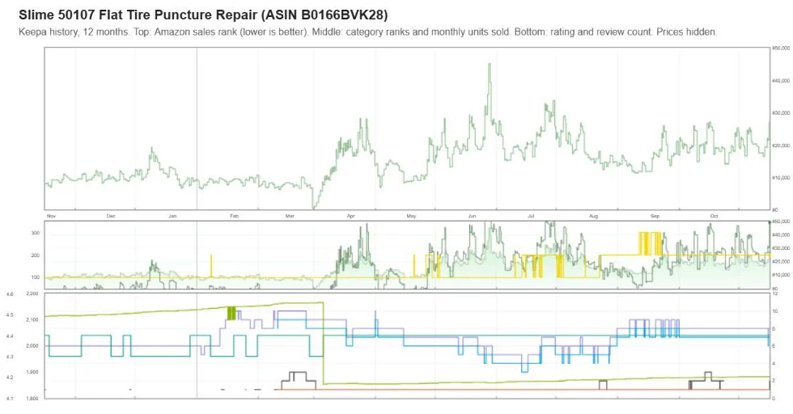
Task: Click the yellow spike in February on middle chart
Action: [211, 266]
